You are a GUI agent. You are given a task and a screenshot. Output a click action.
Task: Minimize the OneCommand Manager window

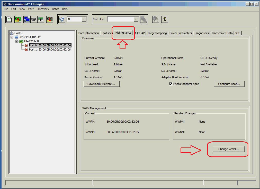(x=247, y=4)
